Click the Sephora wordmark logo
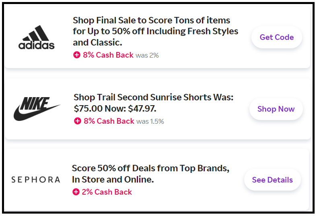The image size is (317, 216). (x=35, y=180)
